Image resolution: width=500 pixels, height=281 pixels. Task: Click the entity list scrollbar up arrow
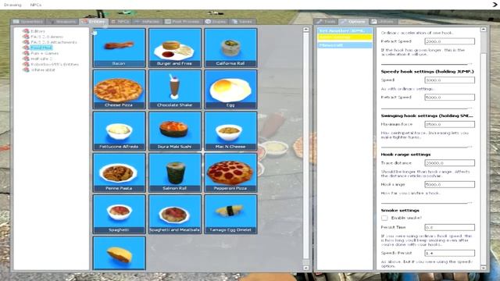pos(306,30)
